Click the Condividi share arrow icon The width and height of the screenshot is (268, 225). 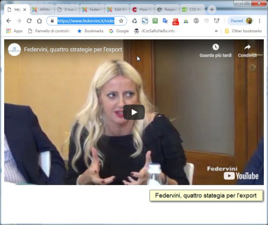247,47
